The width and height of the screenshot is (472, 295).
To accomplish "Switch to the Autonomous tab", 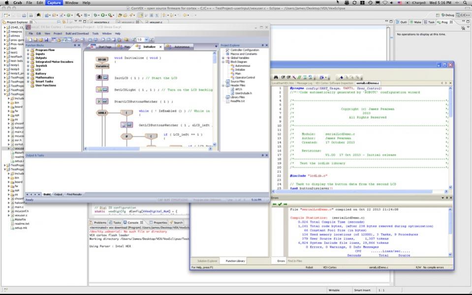I will tap(181, 47).
